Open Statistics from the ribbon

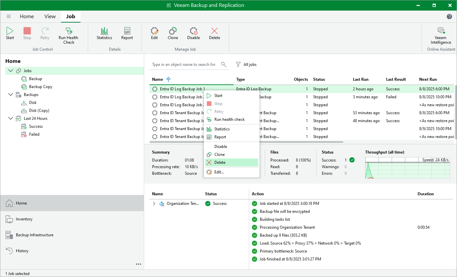tap(104, 31)
